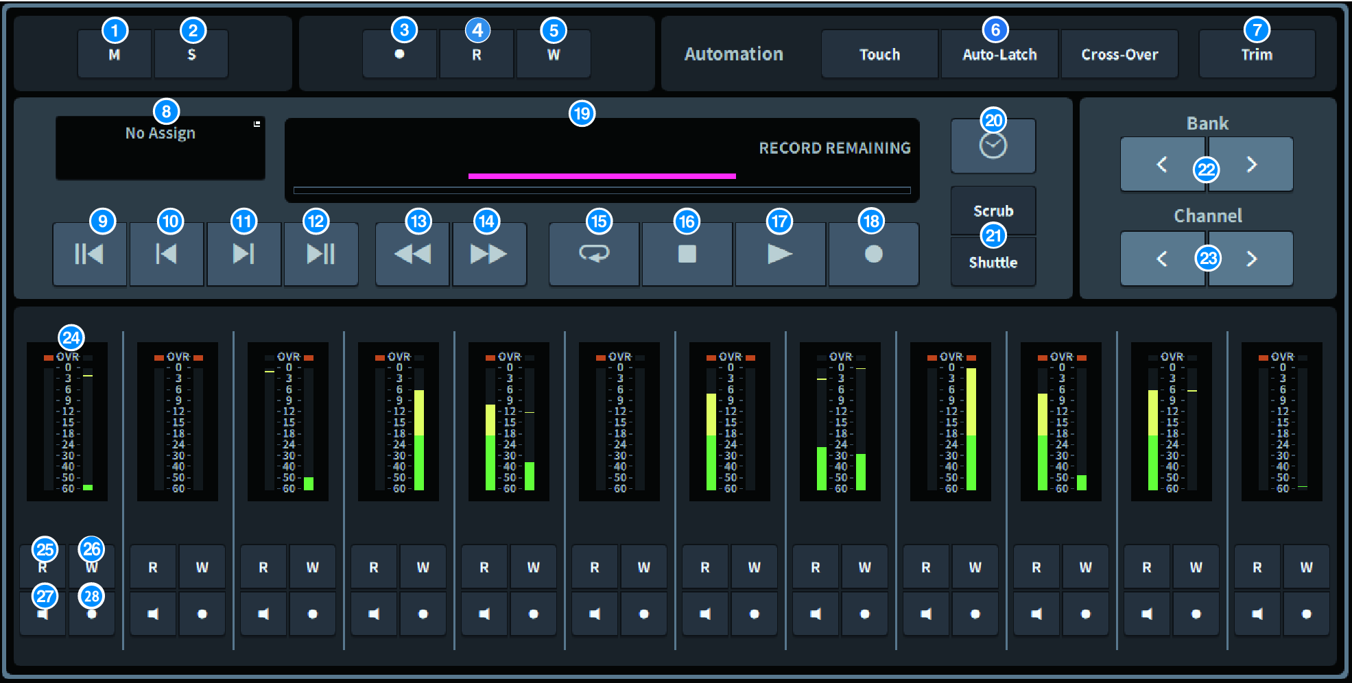Toggle the master Solo button labeled S

coord(191,53)
